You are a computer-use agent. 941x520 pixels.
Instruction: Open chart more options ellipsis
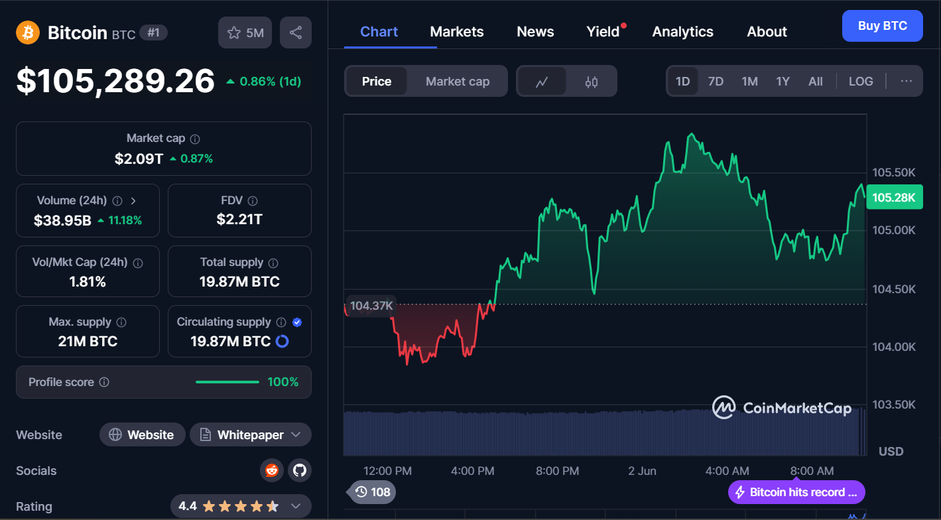coord(907,82)
